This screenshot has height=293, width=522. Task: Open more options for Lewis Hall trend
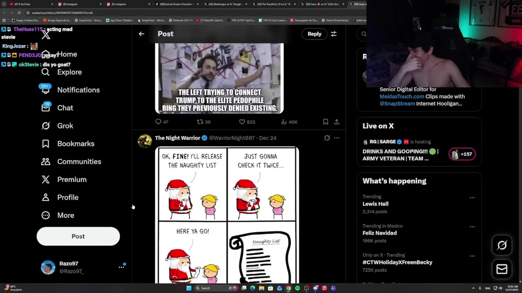472,197
